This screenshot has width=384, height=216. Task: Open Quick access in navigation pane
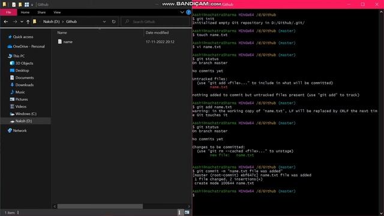click(23, 37)
